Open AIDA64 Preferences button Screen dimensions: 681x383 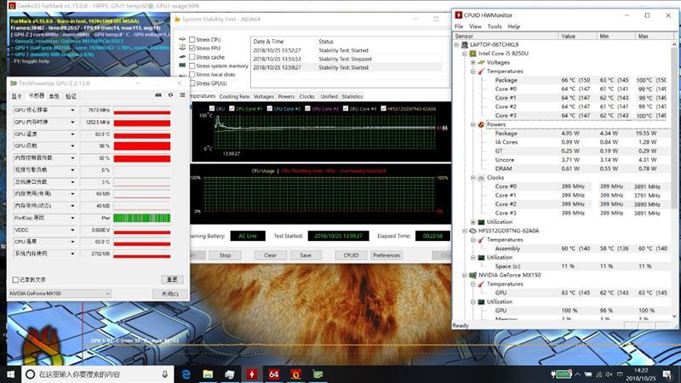pos(386,255)
